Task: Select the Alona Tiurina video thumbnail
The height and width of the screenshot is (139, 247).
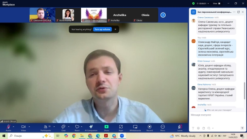Action: click(x=68, y=15)
